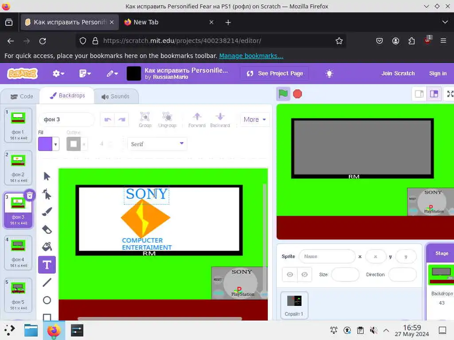The width and height of the screenshot is (454, 340).
Task: Select the Line tool
Action: [47, 282]
